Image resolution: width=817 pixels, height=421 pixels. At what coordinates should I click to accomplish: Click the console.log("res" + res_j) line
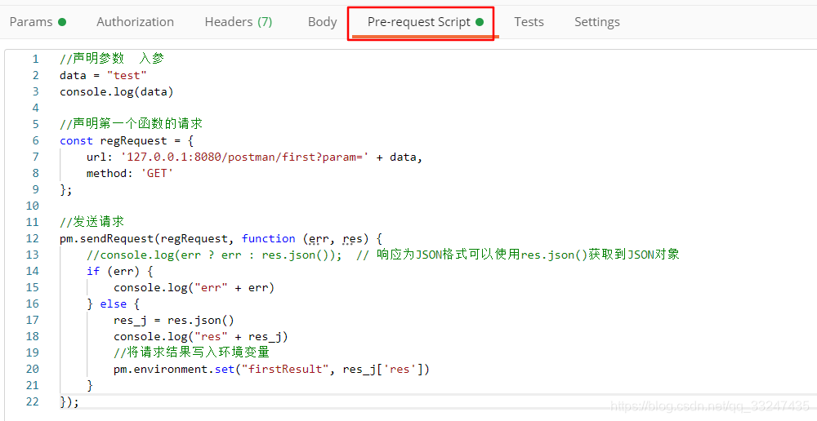(x=201, y=337)
